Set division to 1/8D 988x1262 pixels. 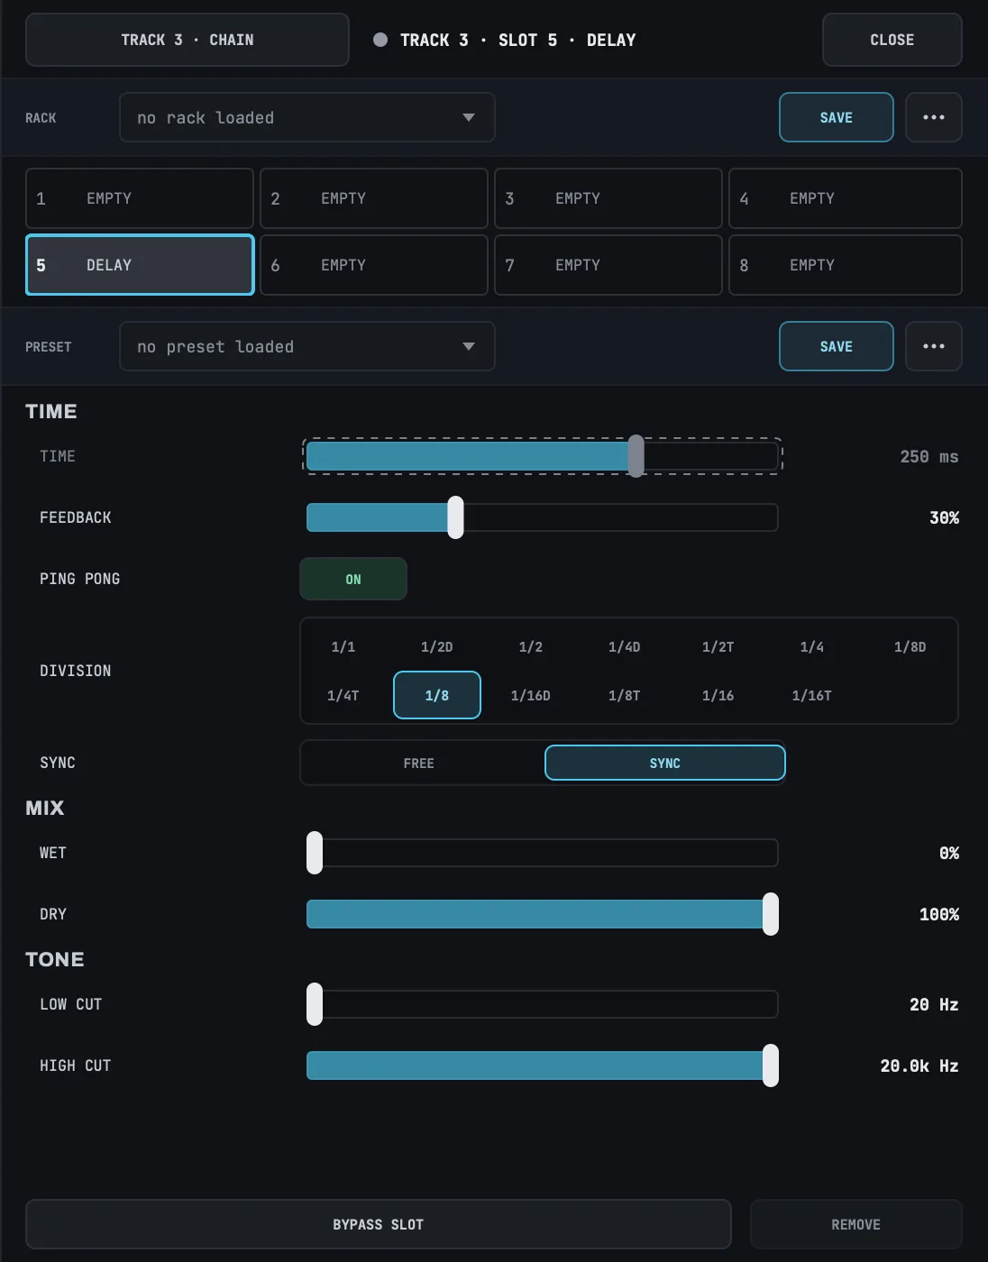point(910,646)
